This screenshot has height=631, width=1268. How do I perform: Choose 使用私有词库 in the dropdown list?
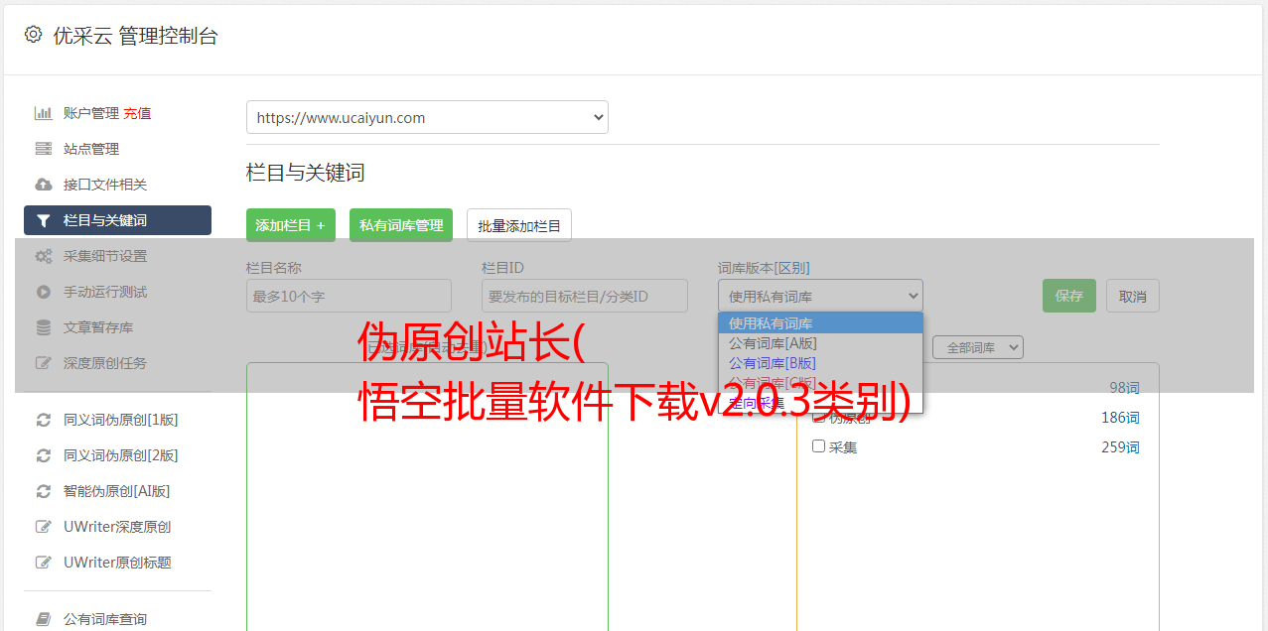click(x=820, y=323)
